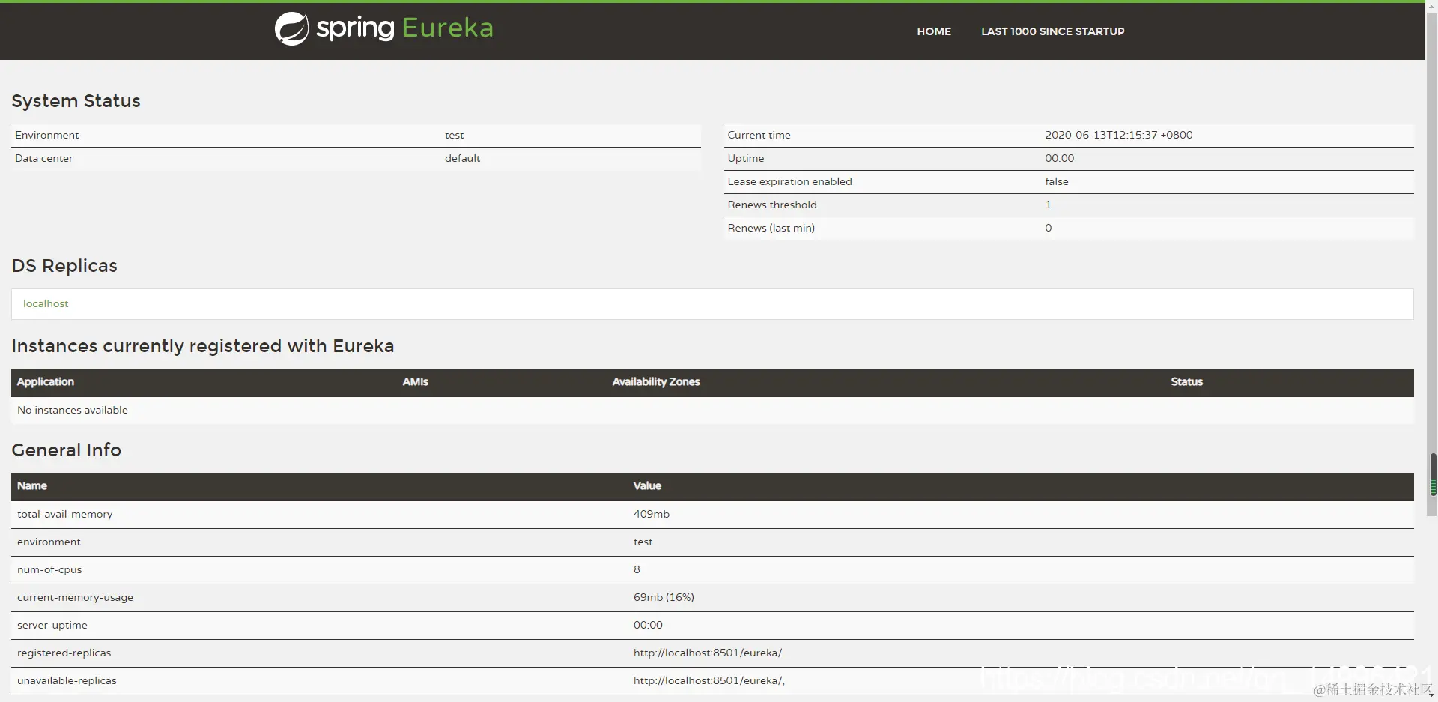The height and width of the screenshot is (702, 1438).
Task: Select the DS Replicas heading
Action: 64,266
